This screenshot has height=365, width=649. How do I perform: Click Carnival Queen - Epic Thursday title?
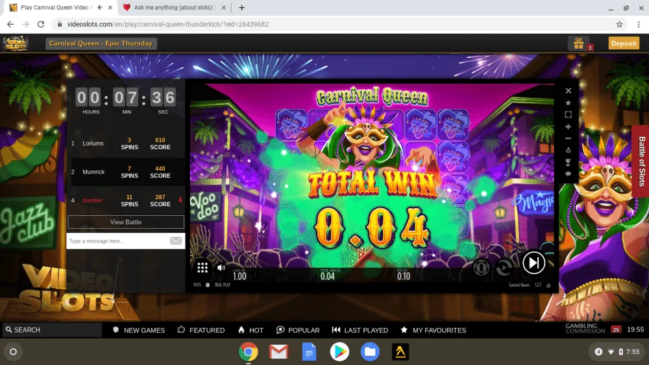tap(101, 43)
